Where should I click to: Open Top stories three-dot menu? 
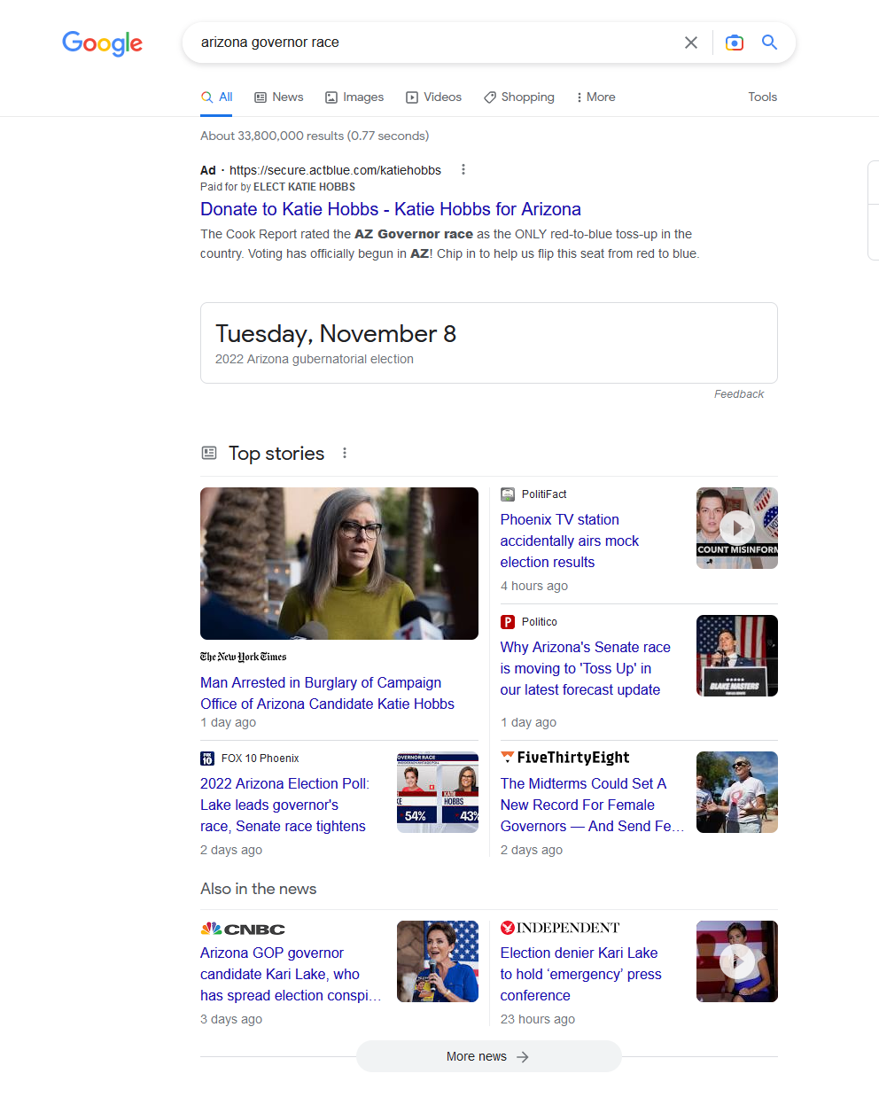[x=345, y=454]
